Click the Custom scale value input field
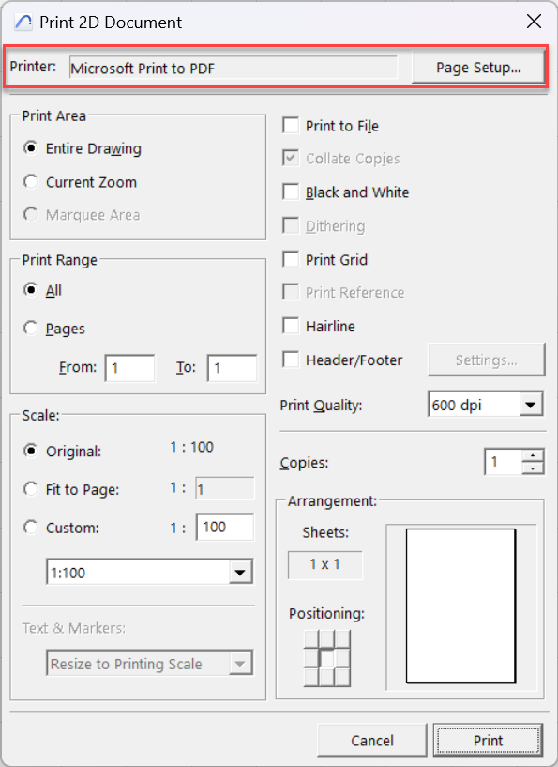 click(225, 527)
